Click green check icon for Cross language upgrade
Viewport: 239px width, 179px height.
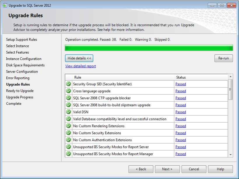point(68,91)
